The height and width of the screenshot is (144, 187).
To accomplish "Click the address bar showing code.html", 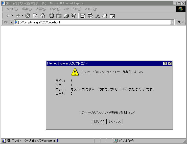I will click(x=94, y=22).
